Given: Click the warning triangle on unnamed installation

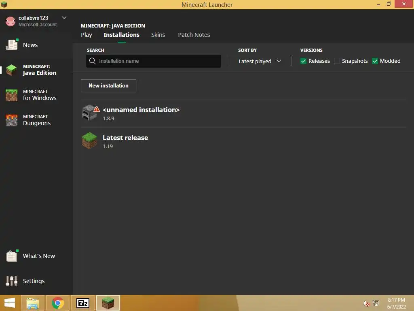Looking at the screenshot, I should click(x=97, y=109).
